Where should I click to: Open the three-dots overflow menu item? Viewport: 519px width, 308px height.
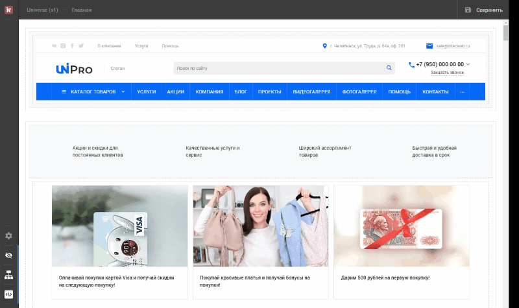[462, 92]
